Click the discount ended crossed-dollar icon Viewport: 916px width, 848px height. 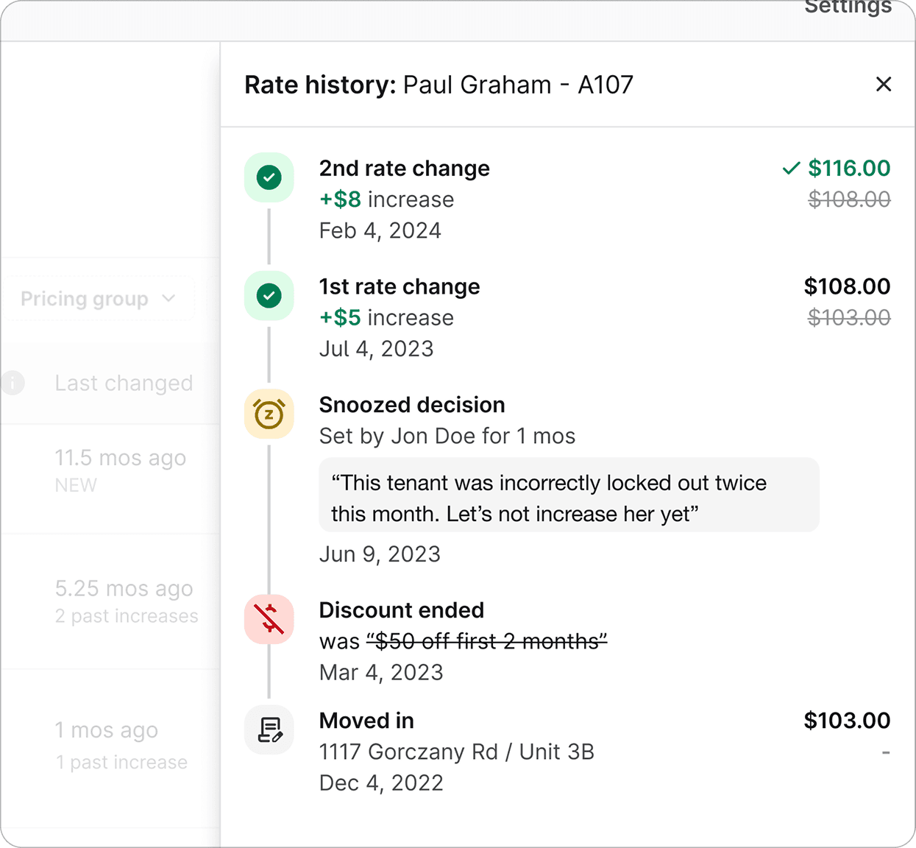(x=269, y=619)
